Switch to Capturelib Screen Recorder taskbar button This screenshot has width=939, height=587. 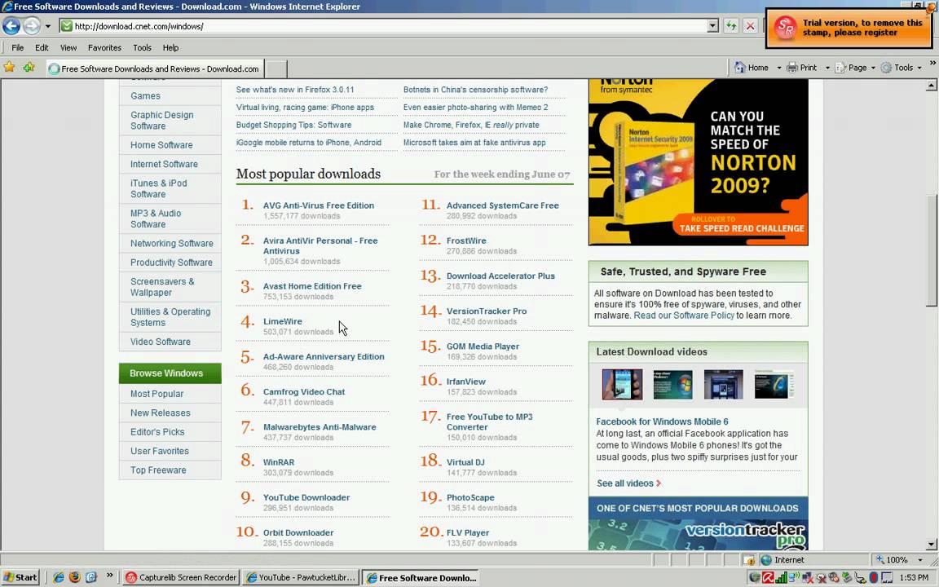[x=181, y=577]
